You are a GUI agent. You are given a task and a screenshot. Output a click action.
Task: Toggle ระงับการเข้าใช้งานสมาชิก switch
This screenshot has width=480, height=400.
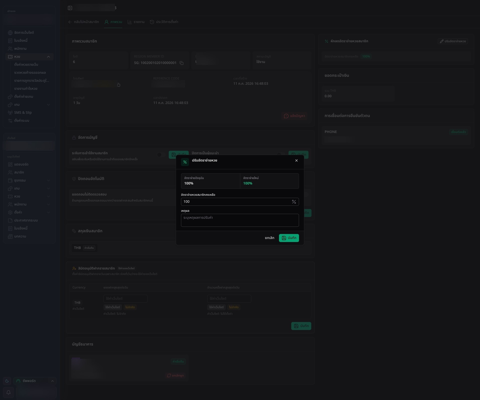tap(161, 155)
